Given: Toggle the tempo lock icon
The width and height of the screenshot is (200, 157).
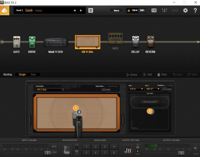Looking at the screenshot, I should pos(129,10).
